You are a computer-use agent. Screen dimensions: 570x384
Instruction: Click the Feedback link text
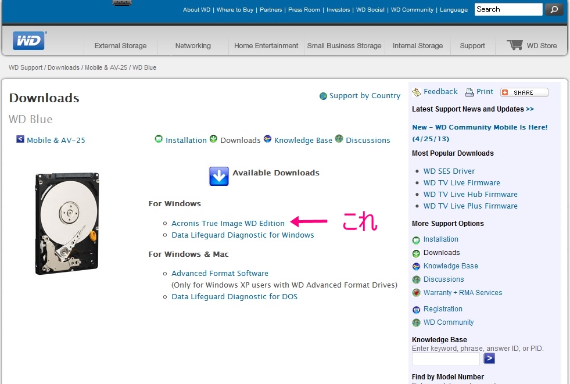coord(440,92)
